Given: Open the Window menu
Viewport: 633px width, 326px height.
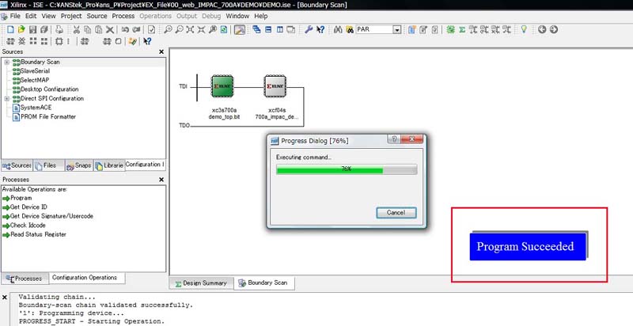Looking at the screenshot, I should (x=237, y=16).
